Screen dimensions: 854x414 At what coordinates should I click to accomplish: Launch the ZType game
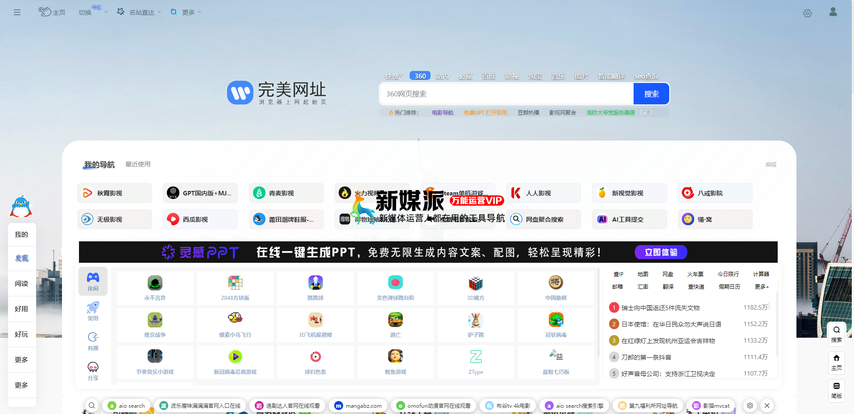click(476, 362)
